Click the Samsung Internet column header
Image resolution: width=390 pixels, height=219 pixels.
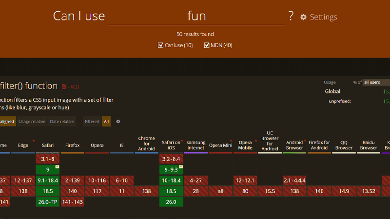click(x=196, y=145)
